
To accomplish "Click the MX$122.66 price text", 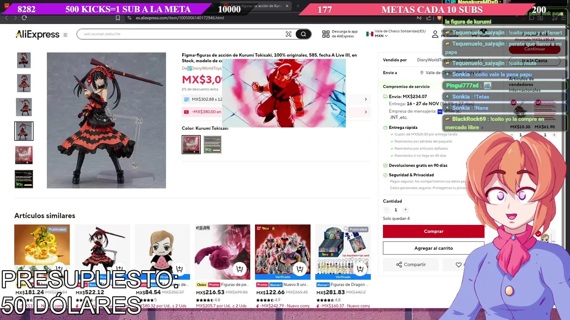I will pos(270,292).
